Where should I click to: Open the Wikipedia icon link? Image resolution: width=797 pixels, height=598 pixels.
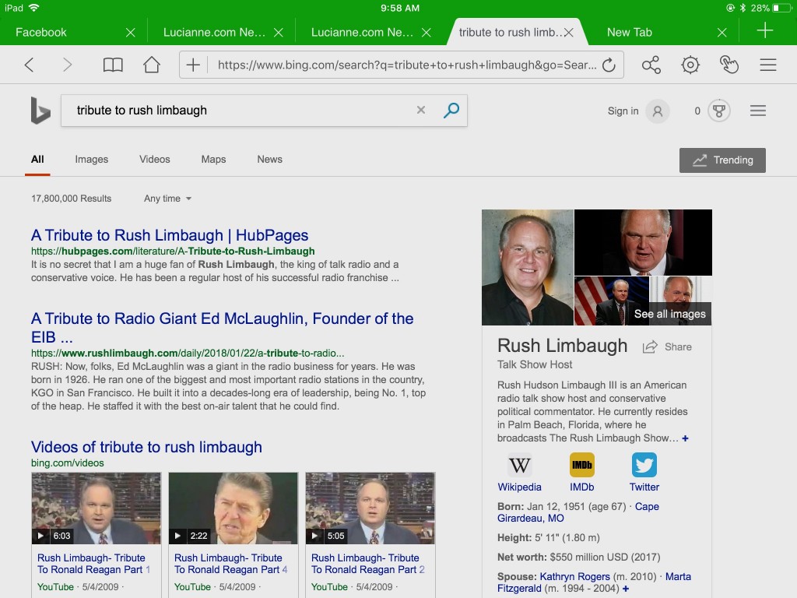pos(519,465)
